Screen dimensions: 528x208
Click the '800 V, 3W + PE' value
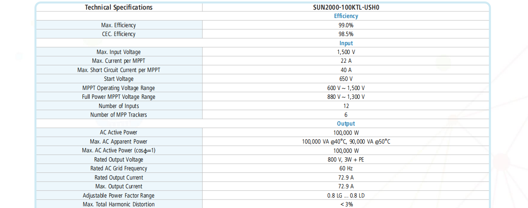pyautogui.click(x=346, y=159)
